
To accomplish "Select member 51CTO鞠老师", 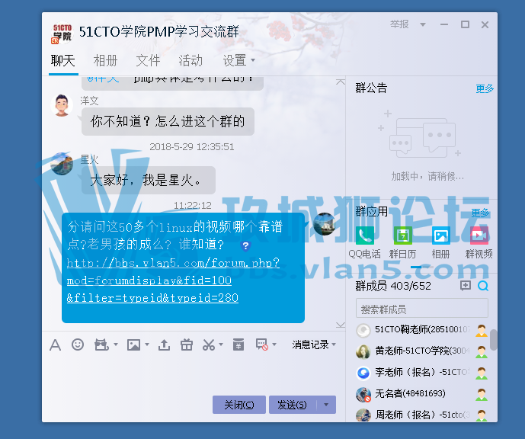I will pos(422,330).
